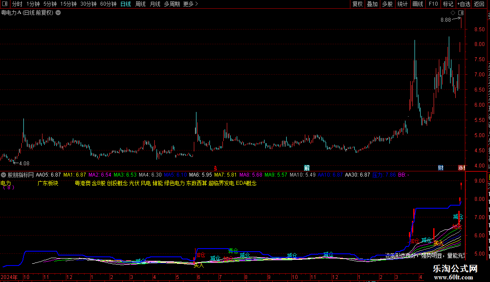Click the 4.08 low price label
The height and width of the screenshot is (282, 490).
pos(24,164)
